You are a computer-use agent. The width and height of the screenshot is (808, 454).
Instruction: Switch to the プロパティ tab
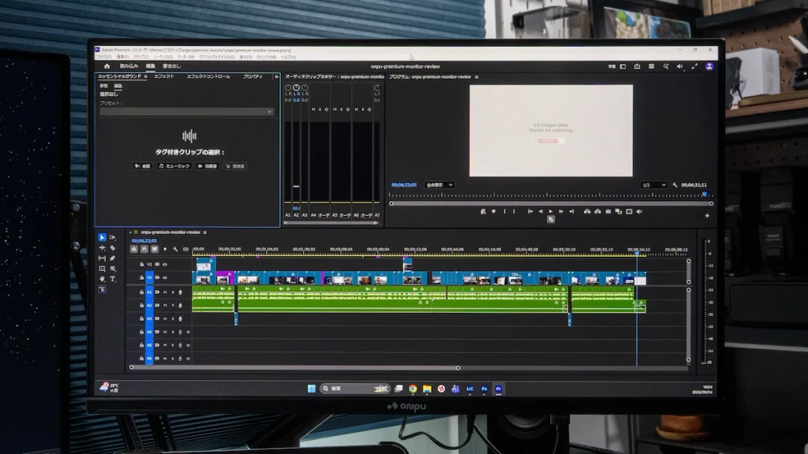coord(252,76)
